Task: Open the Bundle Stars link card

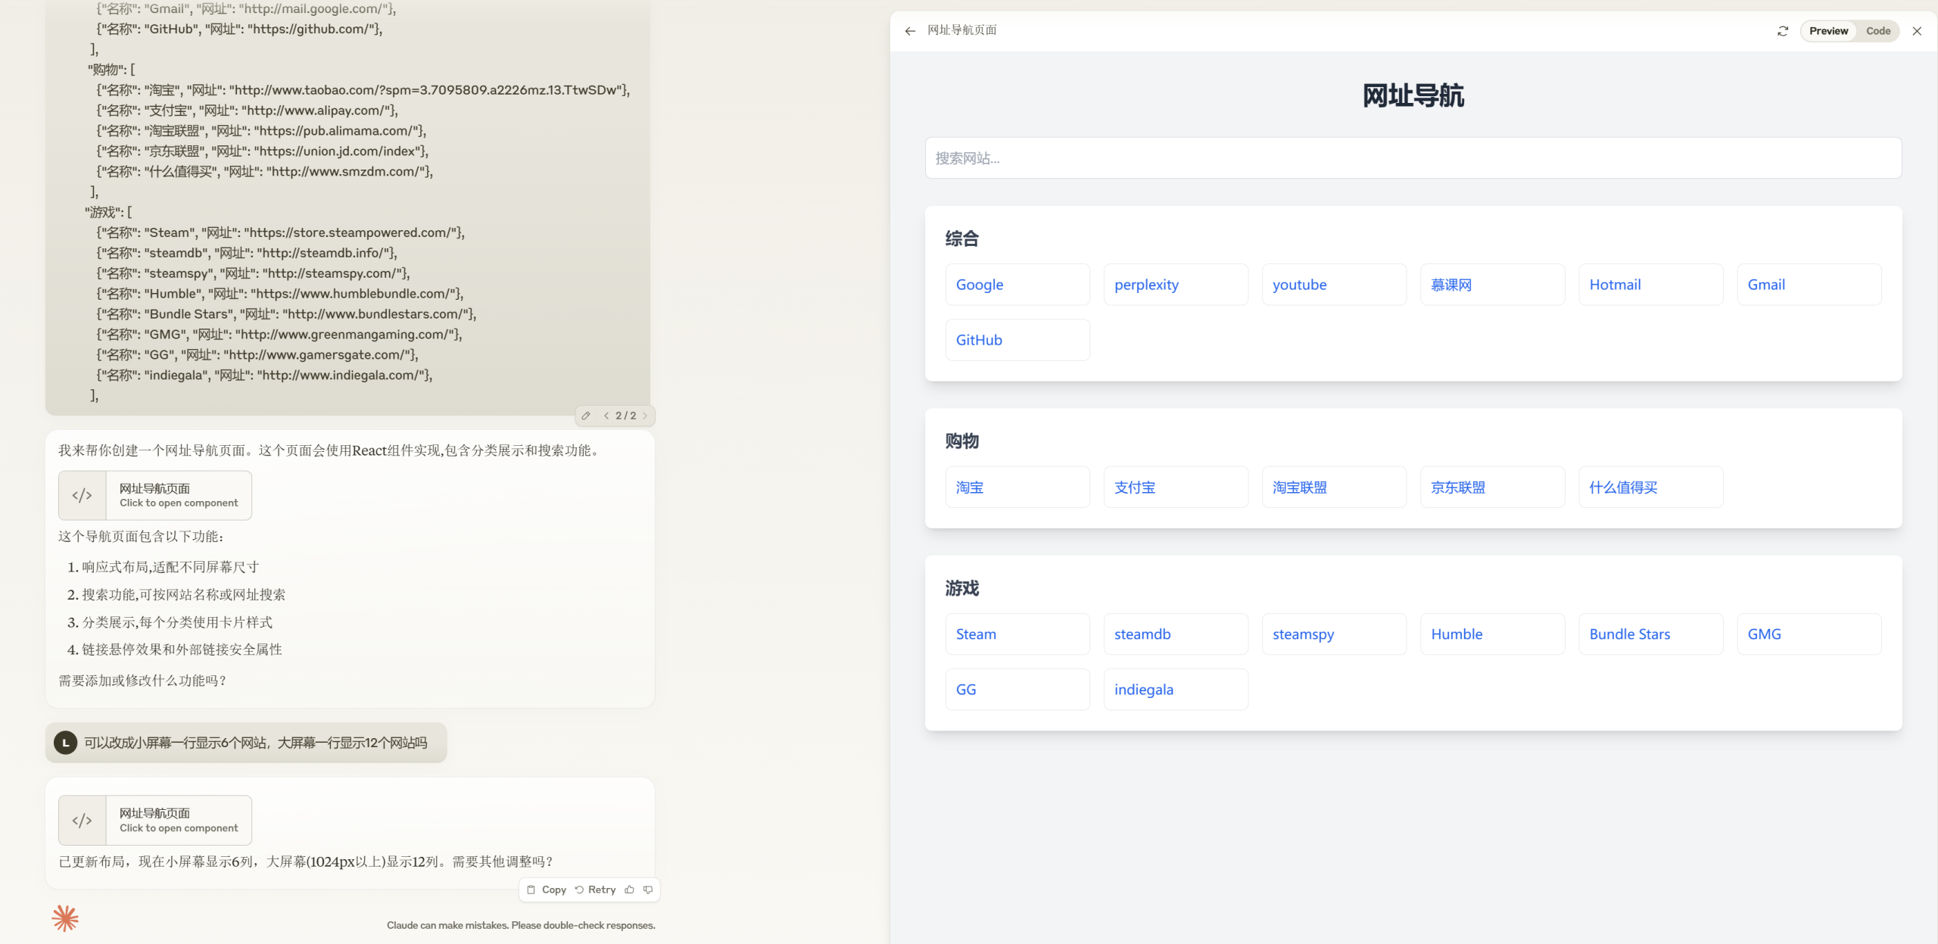Action: [1650, 634]
